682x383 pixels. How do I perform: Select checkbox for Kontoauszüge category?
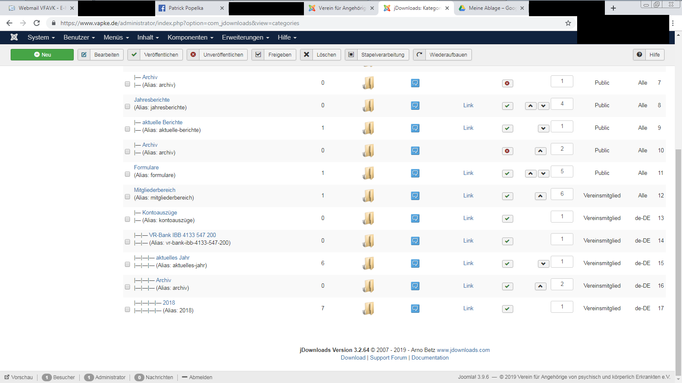pos(127,219)
